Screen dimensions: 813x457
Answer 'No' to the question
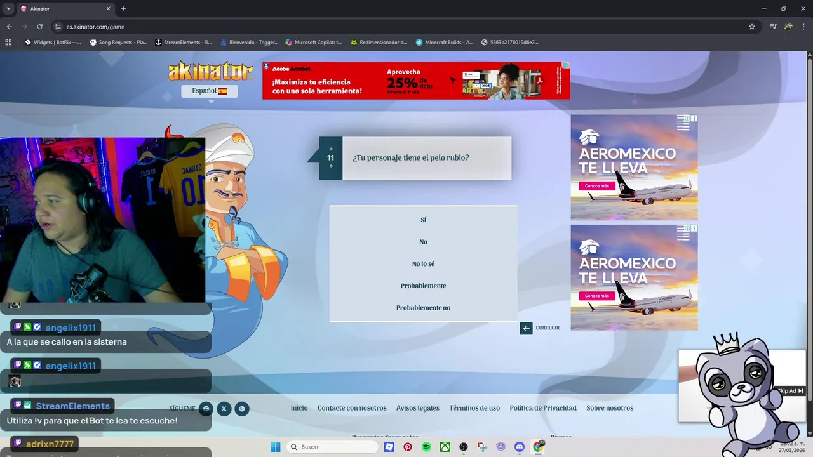[423, 242]
